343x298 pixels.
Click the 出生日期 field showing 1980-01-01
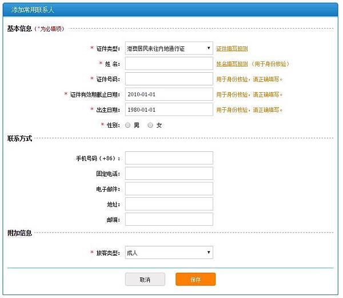(x=169, y=109)
